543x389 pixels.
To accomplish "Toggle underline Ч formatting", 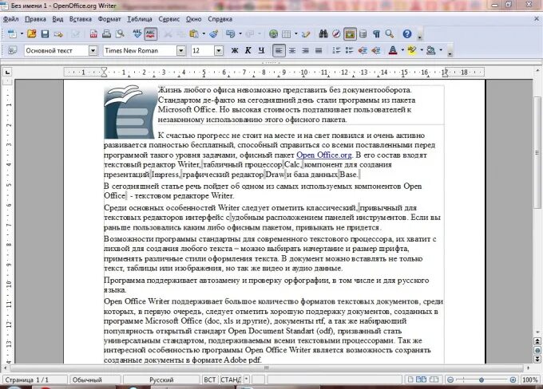I will pos(261,50).
